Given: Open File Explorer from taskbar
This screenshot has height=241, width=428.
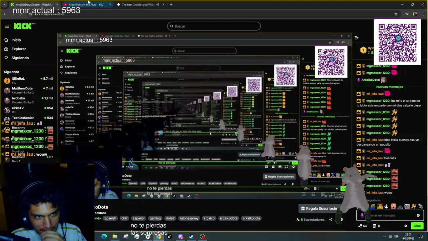Looking at the screenshot, I should [115, 237].
